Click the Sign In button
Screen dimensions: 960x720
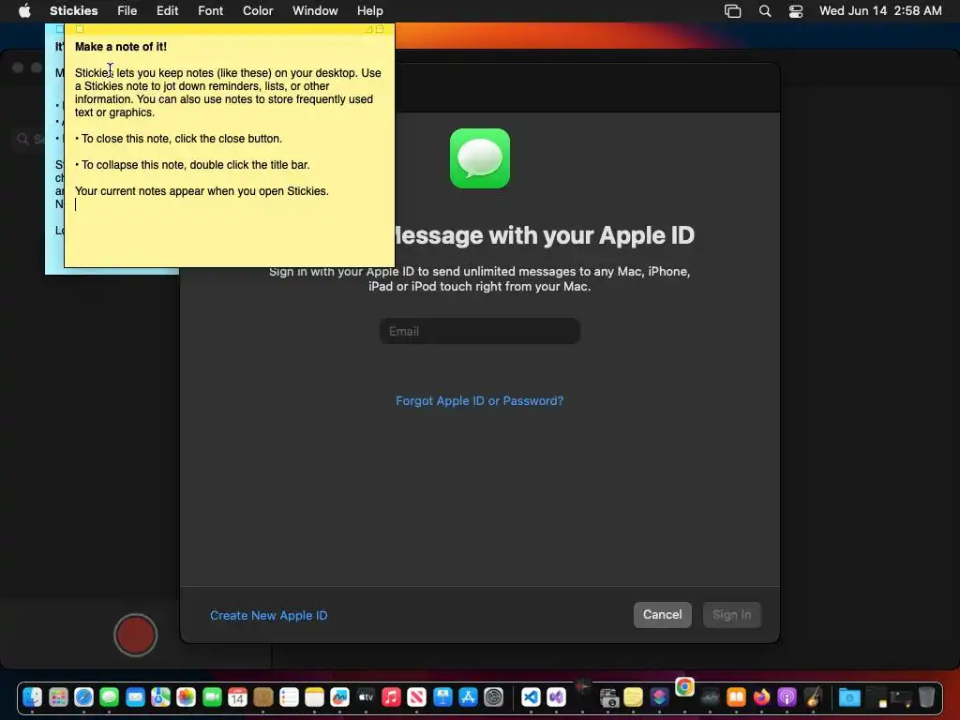(731, 615)
